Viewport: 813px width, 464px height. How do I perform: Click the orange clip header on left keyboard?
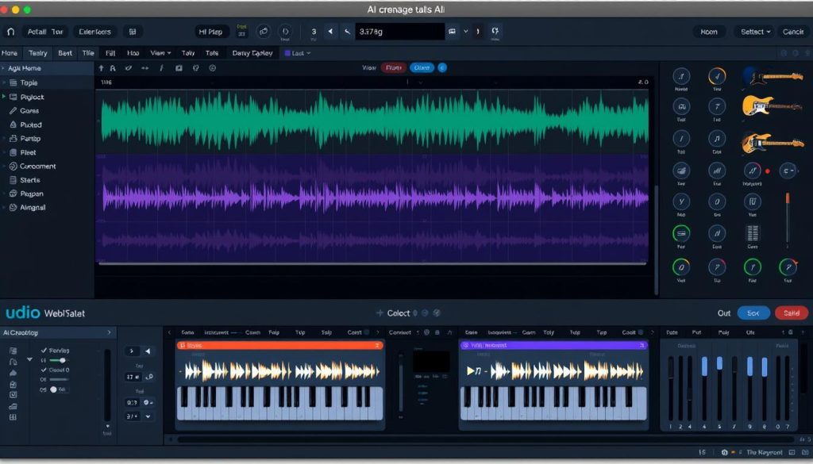280,345
